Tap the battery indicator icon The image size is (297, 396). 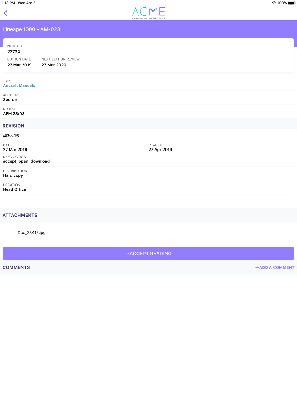(291, 3)
